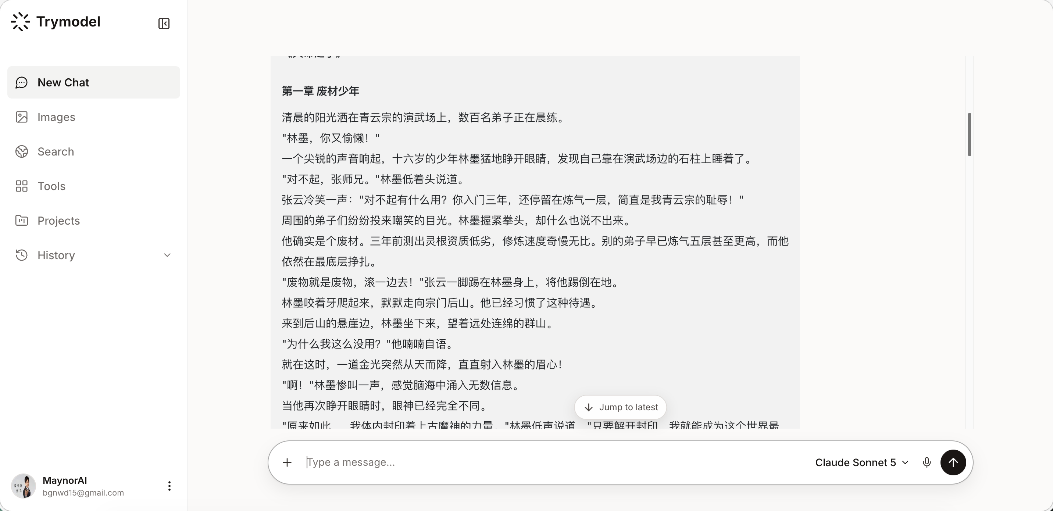The height and width of the screenshot is (511, 1053).
Task: Open the History section
Action: tap(94, 255)
